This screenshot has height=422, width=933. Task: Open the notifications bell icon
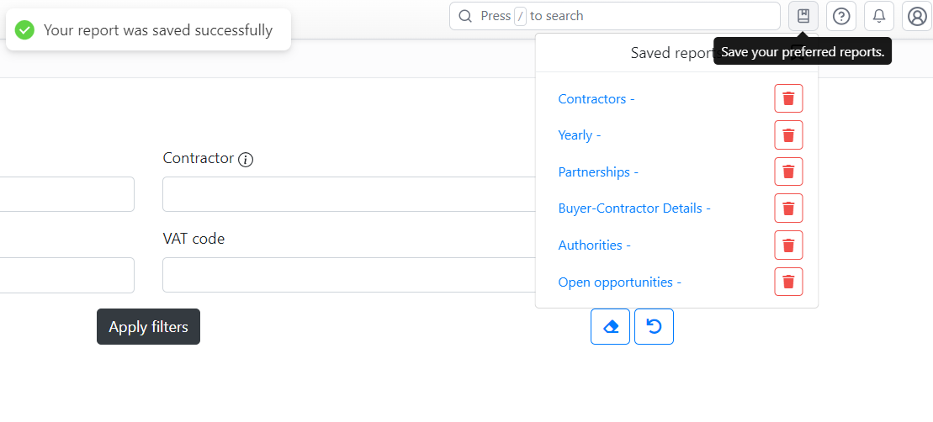pos(879,16)
